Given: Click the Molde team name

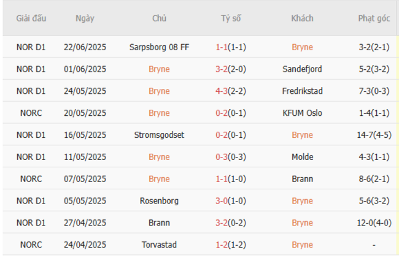Looking at the screenshot, I should pyautogui.click(x=302, y=157).
